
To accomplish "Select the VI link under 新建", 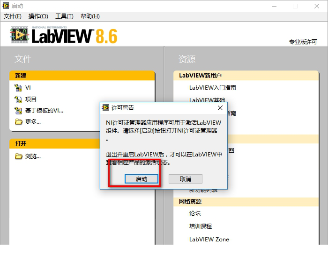I will (28, 88).
